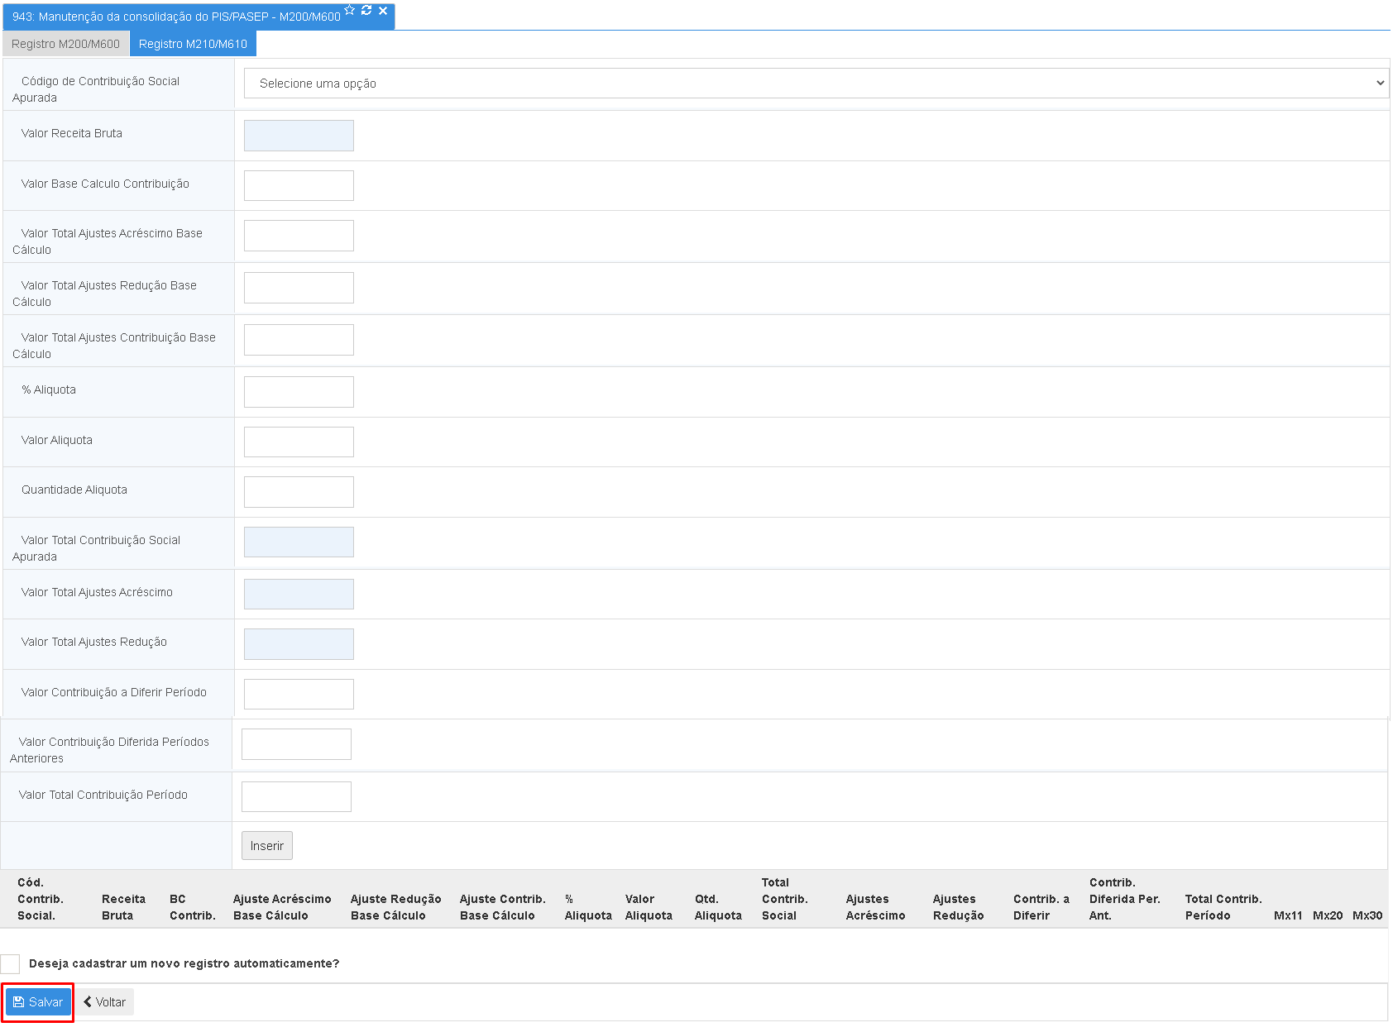Open the 943 Manutenção da consolidação tab
Image resolution: width=1393 pixels, height=1032 pixels.
click(x=176, y=17)
